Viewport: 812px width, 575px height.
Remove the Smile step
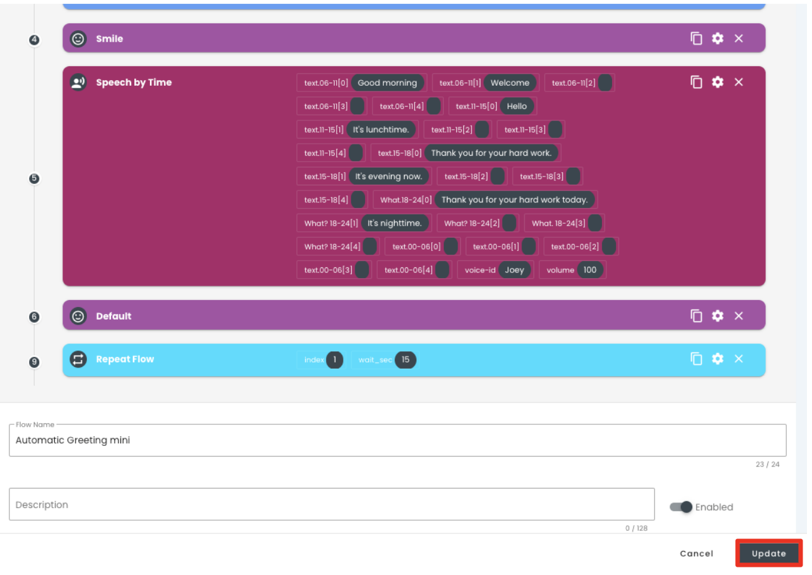pyautogui.click(x=739, y=38)
